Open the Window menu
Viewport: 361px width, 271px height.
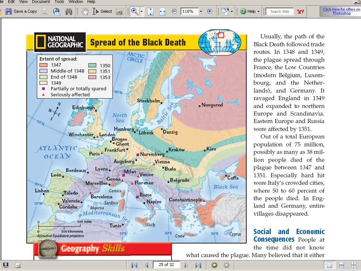pos(76,2)
